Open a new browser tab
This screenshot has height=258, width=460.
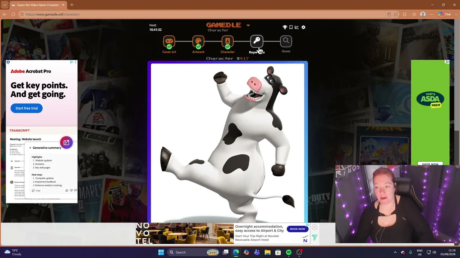tap(72, 5)
